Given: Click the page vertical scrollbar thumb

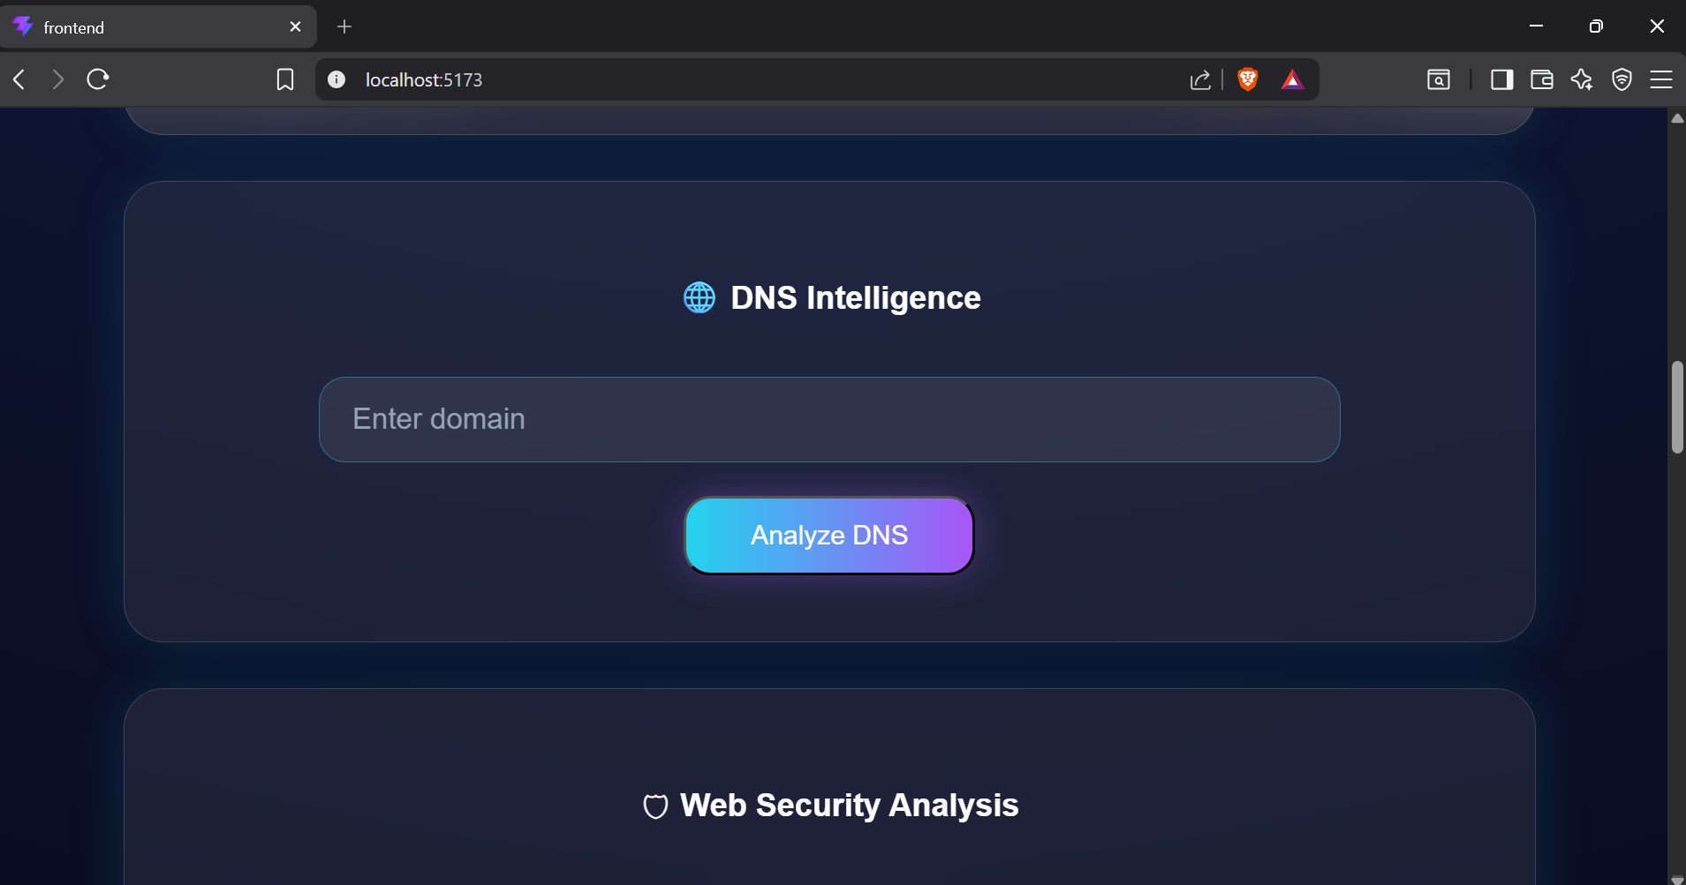Looking at the screenshot, I should (1677, 407).
